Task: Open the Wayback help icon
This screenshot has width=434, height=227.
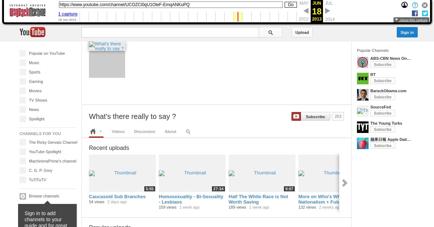Action: point(415,5)
